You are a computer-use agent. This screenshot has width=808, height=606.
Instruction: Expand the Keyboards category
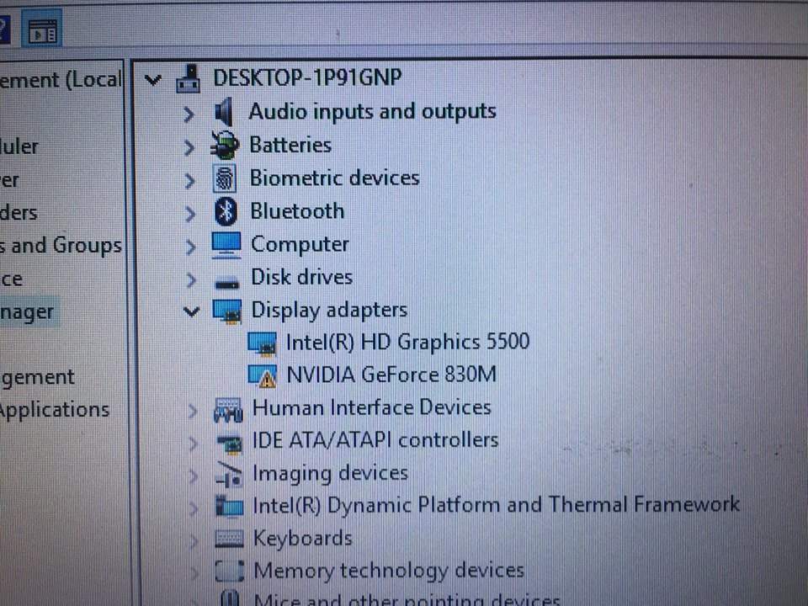pos(194,540)
